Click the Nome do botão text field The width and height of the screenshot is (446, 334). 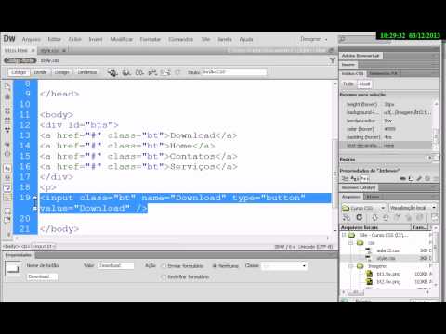pyautogui.click(x=42, y=276)
